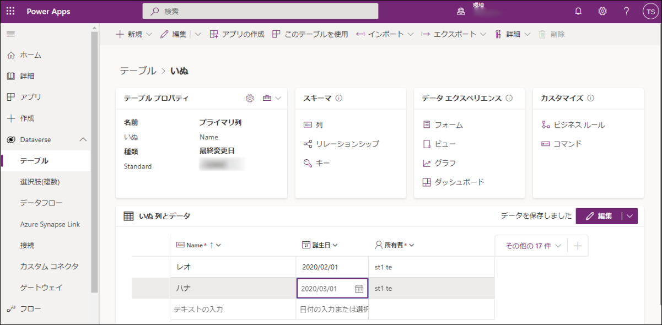Open the インポート dropdown
This screenshot has width=662, height=325.
tap(385, 34)
